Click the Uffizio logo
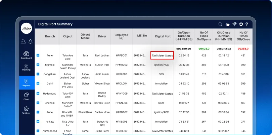This screenshot has height=135, width=272. coord(27,28)
